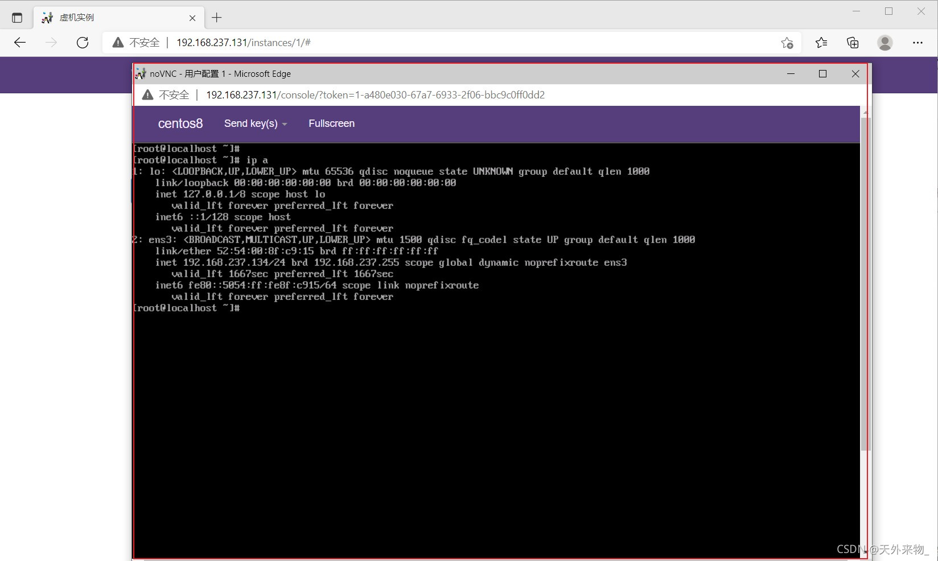Open the Collections icon
Image resolution: width=938 pixels, height=561 pixels.
(852, 43)
